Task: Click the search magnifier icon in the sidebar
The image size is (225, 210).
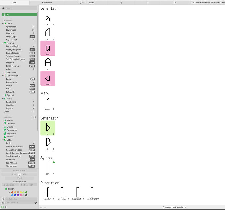Action: (x=4, y=8)
